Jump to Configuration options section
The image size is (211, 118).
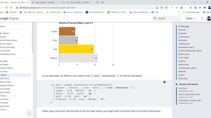click(187, 68)
